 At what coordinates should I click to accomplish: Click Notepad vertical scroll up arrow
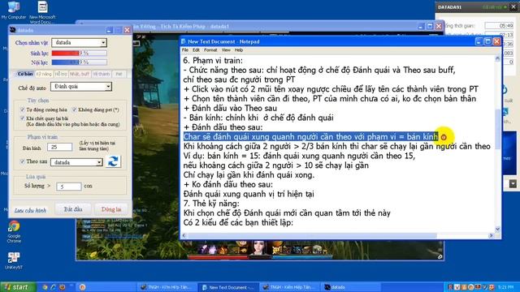[x=497, y=58]
